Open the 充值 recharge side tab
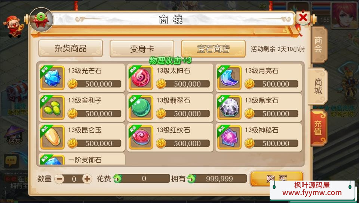 pos(318,128)
